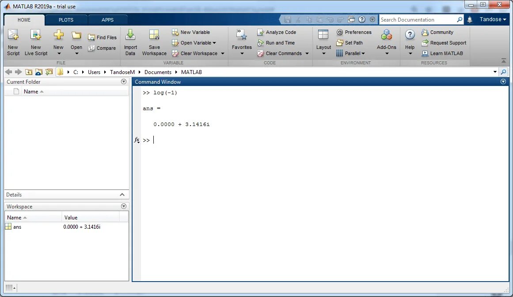Open notifications bell icon
This screenshot has width=513, height=297.
(470, 19)
